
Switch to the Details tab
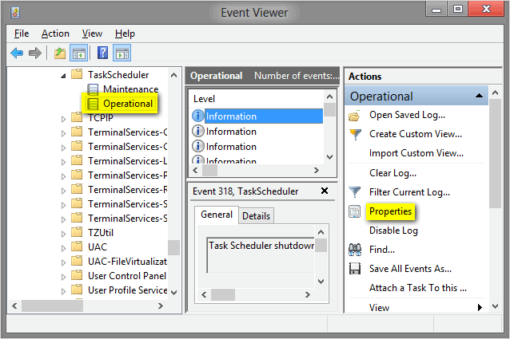(256, 215)
